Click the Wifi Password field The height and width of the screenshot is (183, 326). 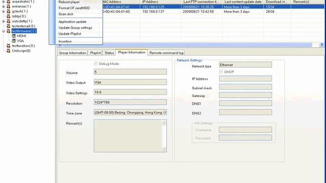pyautogui.click(x=246, y=138)
